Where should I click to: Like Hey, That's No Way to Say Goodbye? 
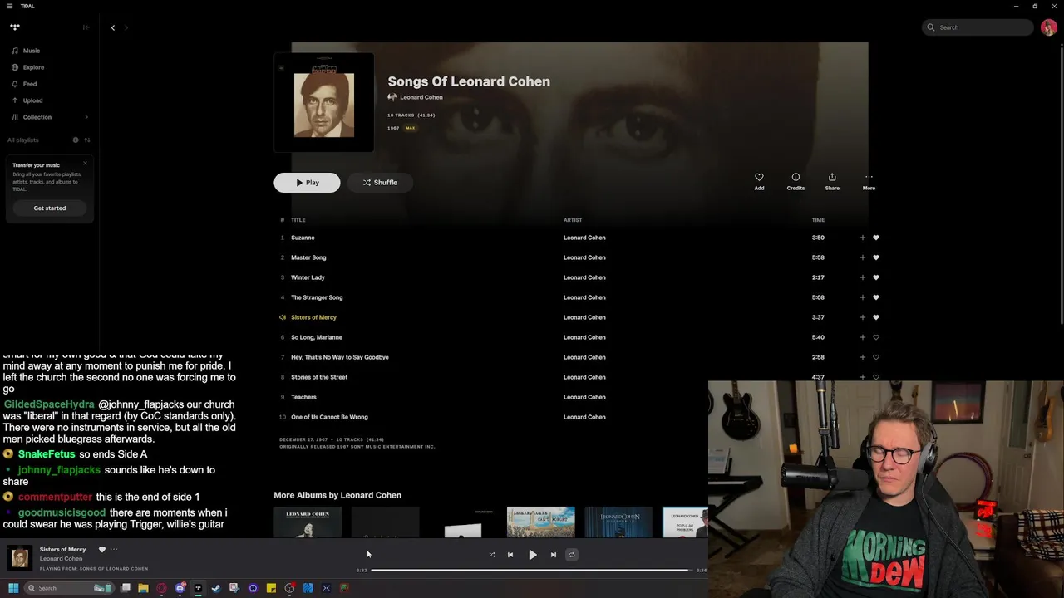pyautogui.click(x=876, y=357)
